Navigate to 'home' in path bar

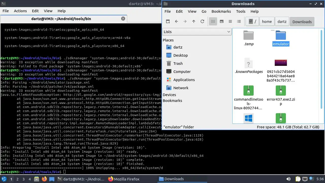pos(267,22)
